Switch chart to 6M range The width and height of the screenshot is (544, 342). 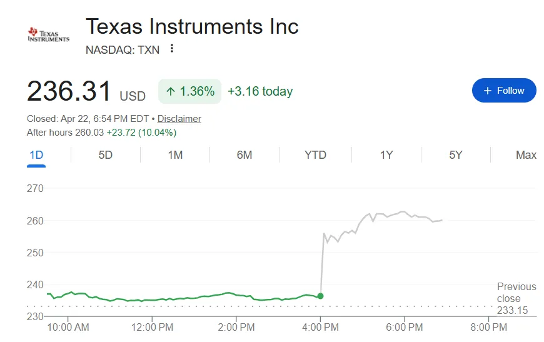(x=244, y=155)
